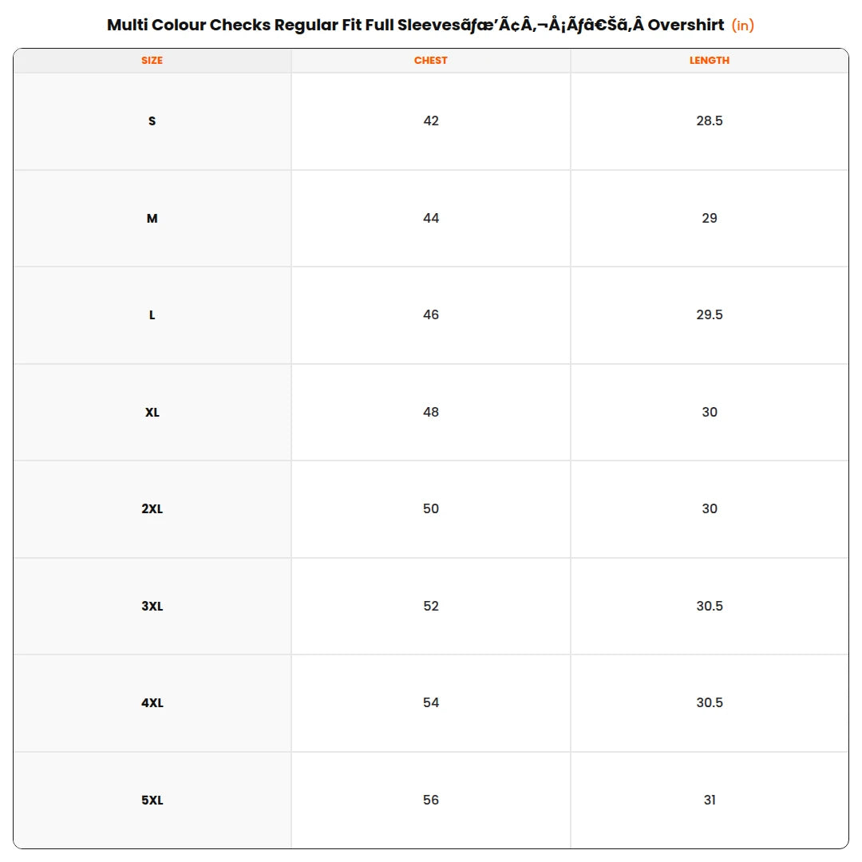Click the SIZE column header
The width and height of the screenshot is (862, 862).
pos(152,61)
